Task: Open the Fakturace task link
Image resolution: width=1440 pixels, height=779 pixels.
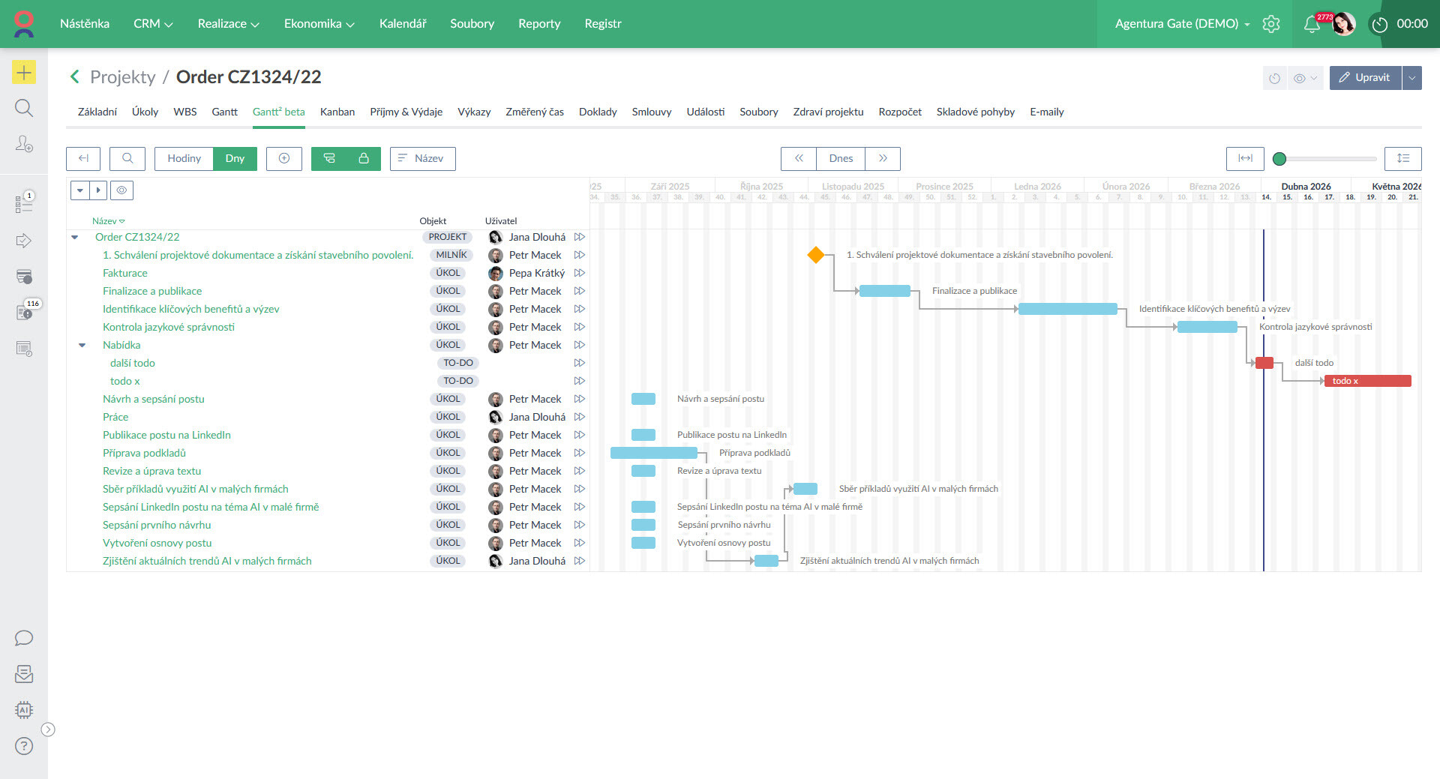Action: 125,273
